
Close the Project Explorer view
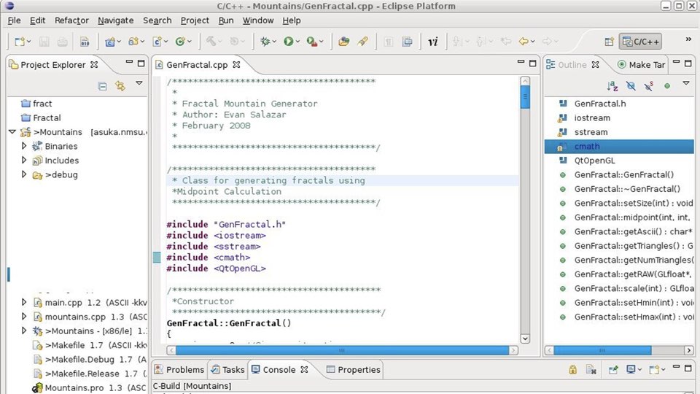pos(94,65)
